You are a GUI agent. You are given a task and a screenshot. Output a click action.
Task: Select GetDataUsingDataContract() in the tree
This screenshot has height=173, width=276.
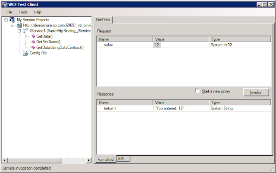point(60,47)
